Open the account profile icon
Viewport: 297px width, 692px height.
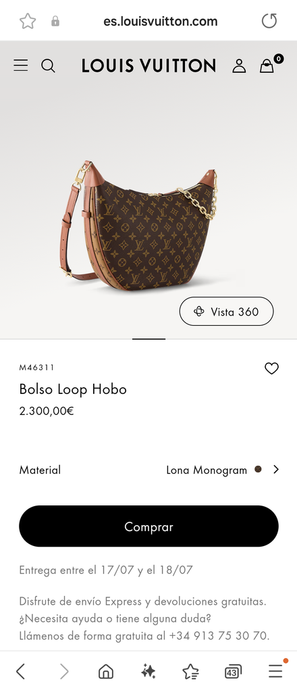tap(239, 66)
